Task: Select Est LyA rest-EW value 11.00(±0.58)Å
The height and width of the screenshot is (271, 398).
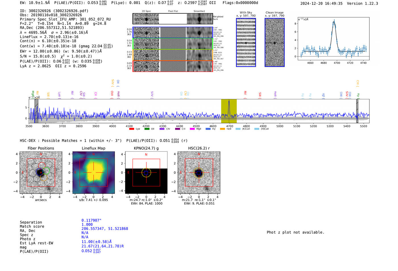Action: coord(96,241)
